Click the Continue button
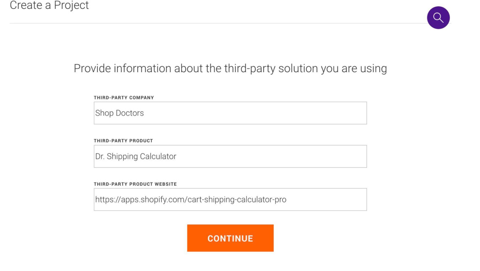Screen dimensions: 480x271 230,238
